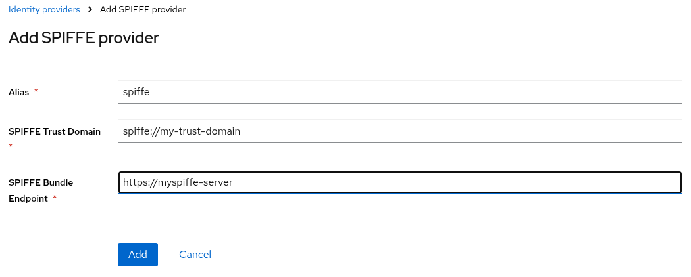Focus the Alias input field
Viewport: 691px width, 277px height.
coord(399,92)
